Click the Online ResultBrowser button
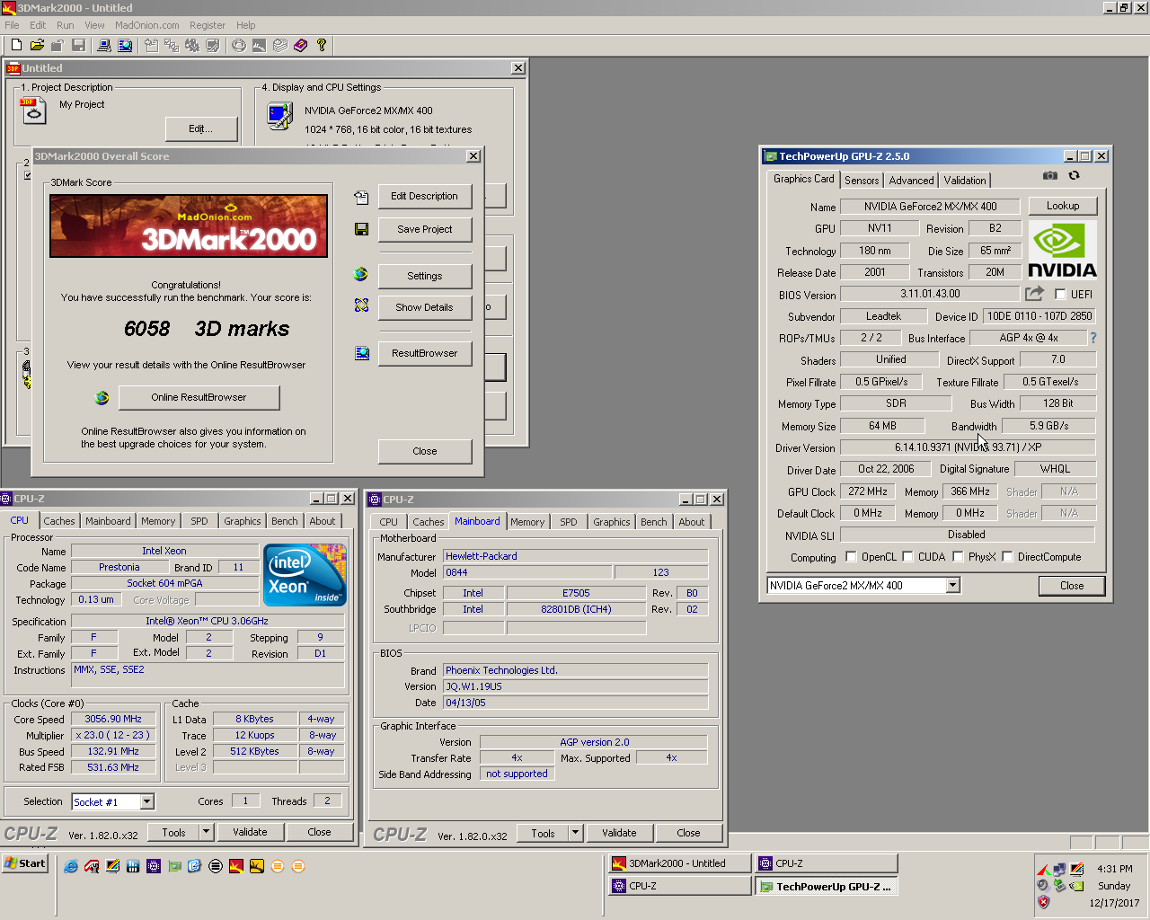This screenshot has height=920, width=1150. tap(199, 397)
